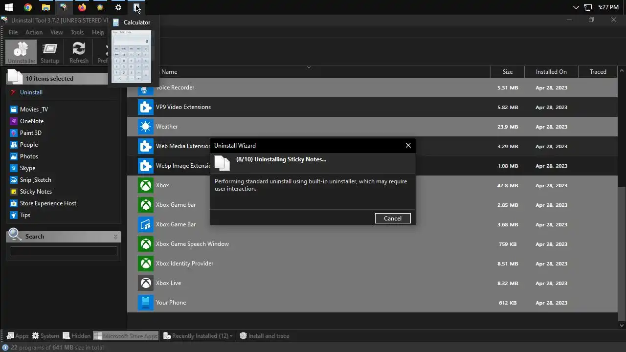The height and width of the screenshot is (352, 626).
Task: Click Install and trace button
Action: (264, 336)
